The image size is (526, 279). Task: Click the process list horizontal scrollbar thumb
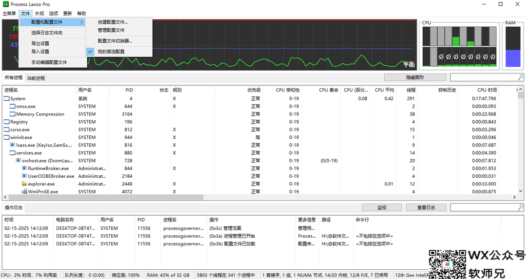pyautogui.click(x=106, y=197)
